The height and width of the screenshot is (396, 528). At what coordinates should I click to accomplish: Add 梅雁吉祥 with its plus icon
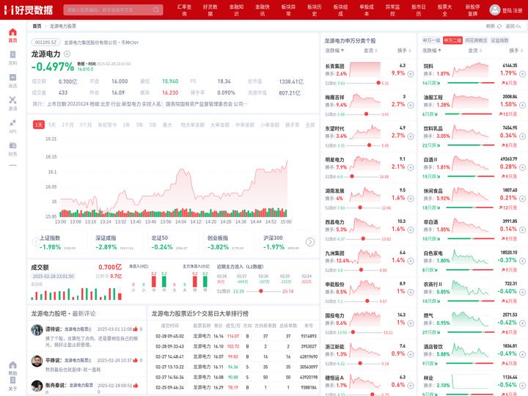(x=411, y=105)
